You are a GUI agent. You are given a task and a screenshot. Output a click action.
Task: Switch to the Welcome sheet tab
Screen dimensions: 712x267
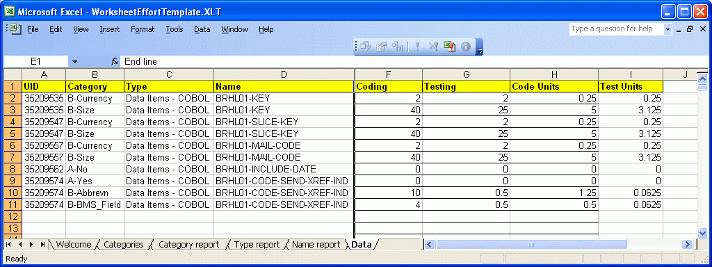(74, 244)
